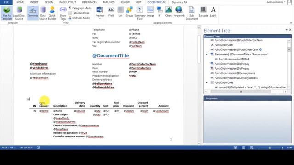The width and height of the screenshot is (294, 165).
Task: Open Administrator account menu
Action: [276, 2]
